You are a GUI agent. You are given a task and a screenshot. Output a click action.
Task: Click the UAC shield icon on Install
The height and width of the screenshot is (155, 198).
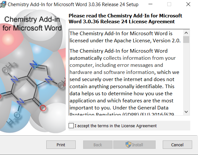[128, 144]
